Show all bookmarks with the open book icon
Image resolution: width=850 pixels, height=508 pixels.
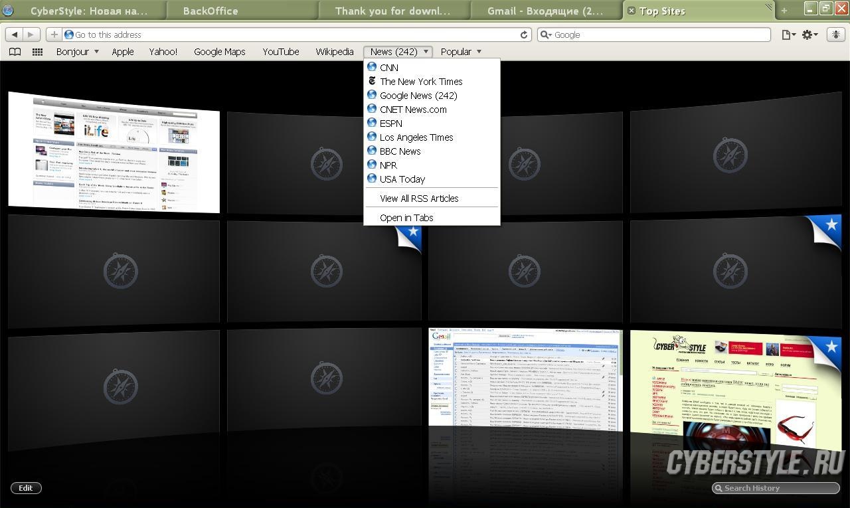click(15, 52)
